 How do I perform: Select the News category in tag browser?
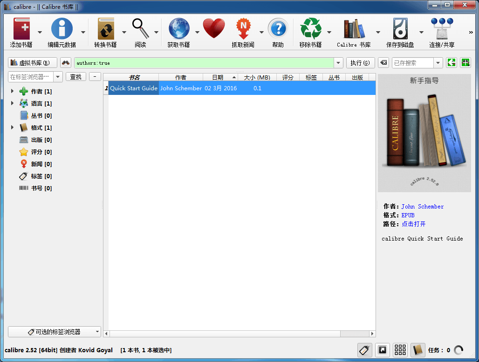[x=35, y=164]
